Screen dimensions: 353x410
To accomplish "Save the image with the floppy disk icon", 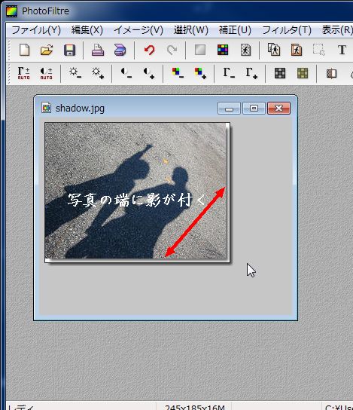I will pos(69,50).
